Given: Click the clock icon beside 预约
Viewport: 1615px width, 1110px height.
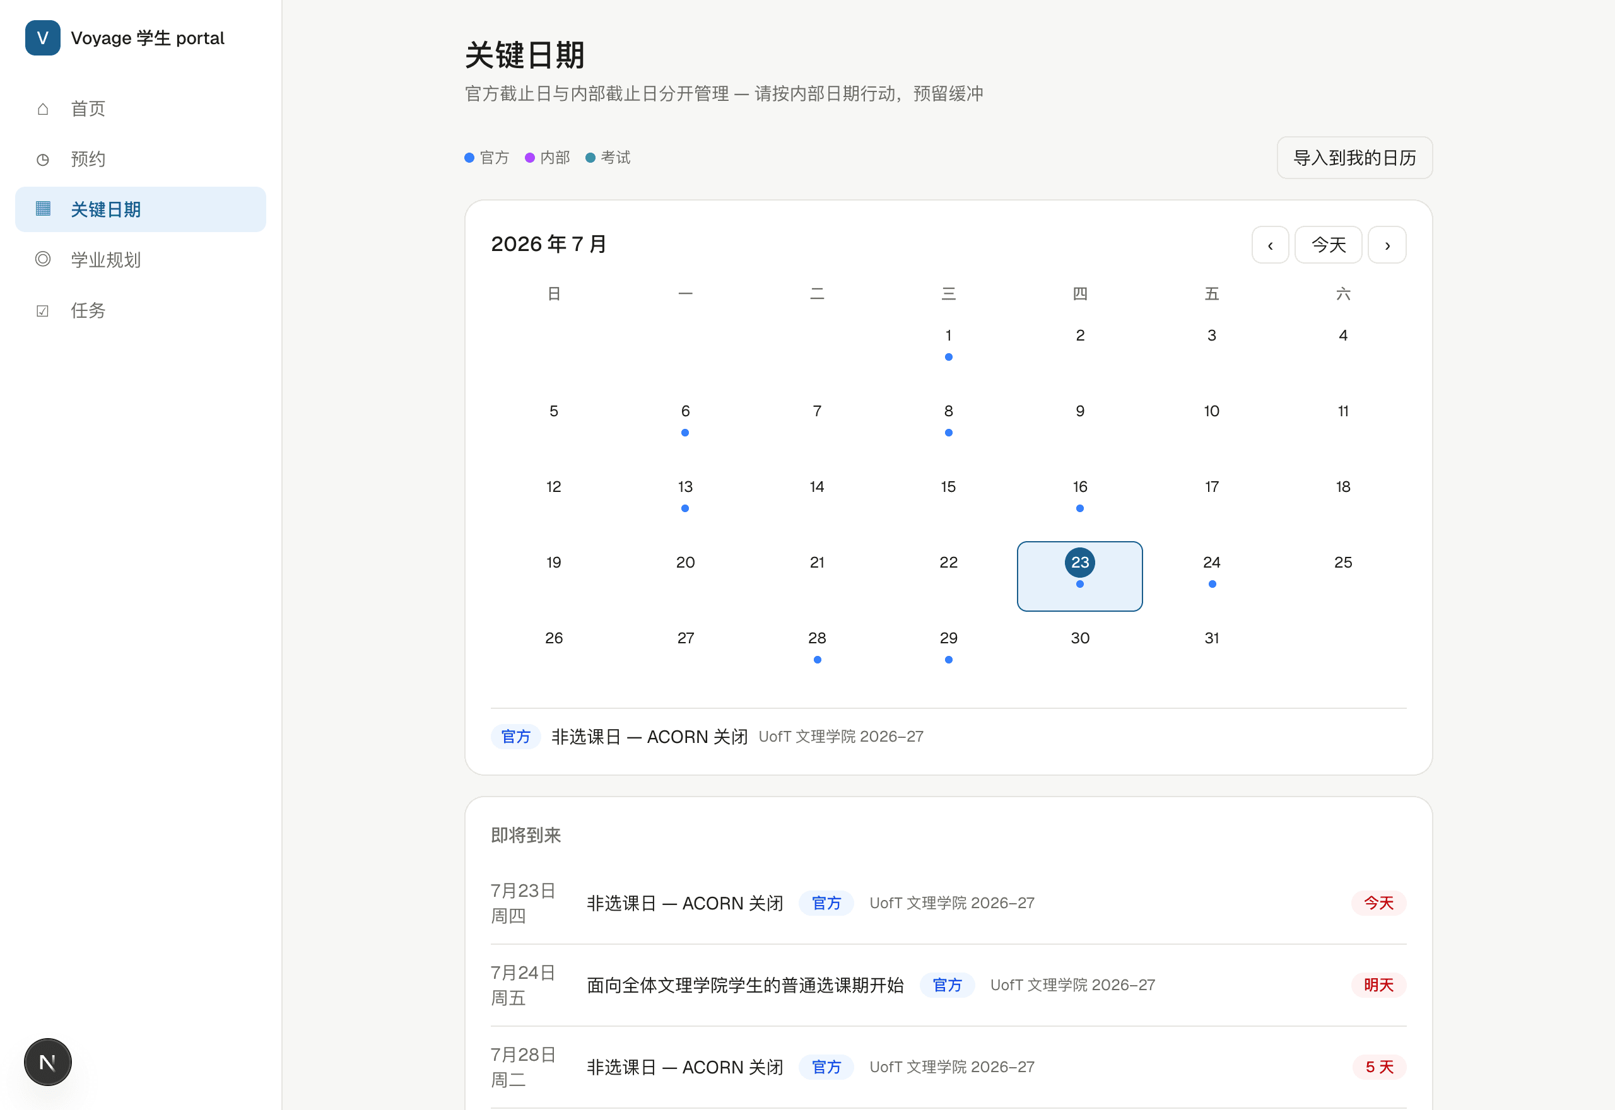Looking at the screenshot, I should (x=43, y=160).
